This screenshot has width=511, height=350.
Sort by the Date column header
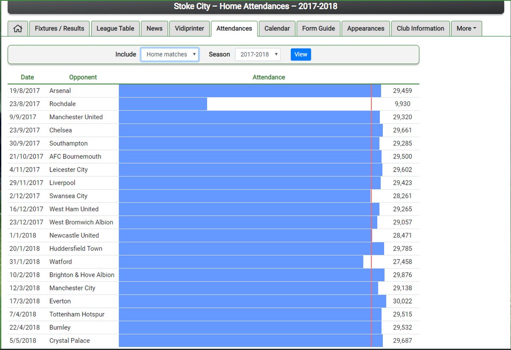(27, 77)
